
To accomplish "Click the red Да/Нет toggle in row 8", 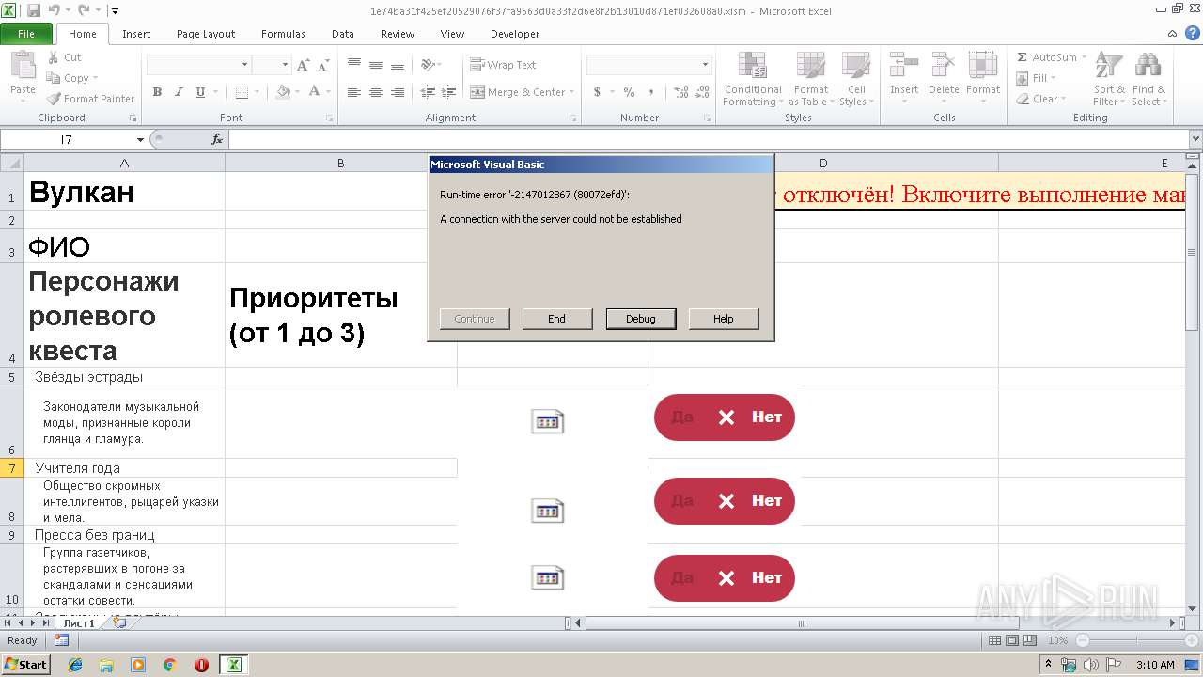I will (725, 501).
